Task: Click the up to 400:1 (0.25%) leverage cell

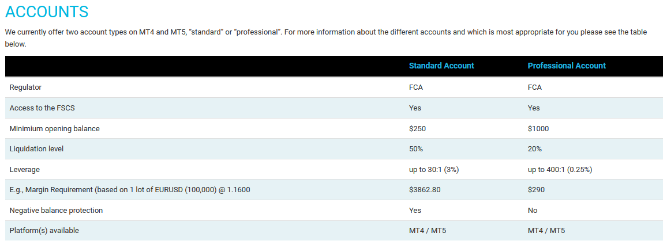Action: [560, 170]
